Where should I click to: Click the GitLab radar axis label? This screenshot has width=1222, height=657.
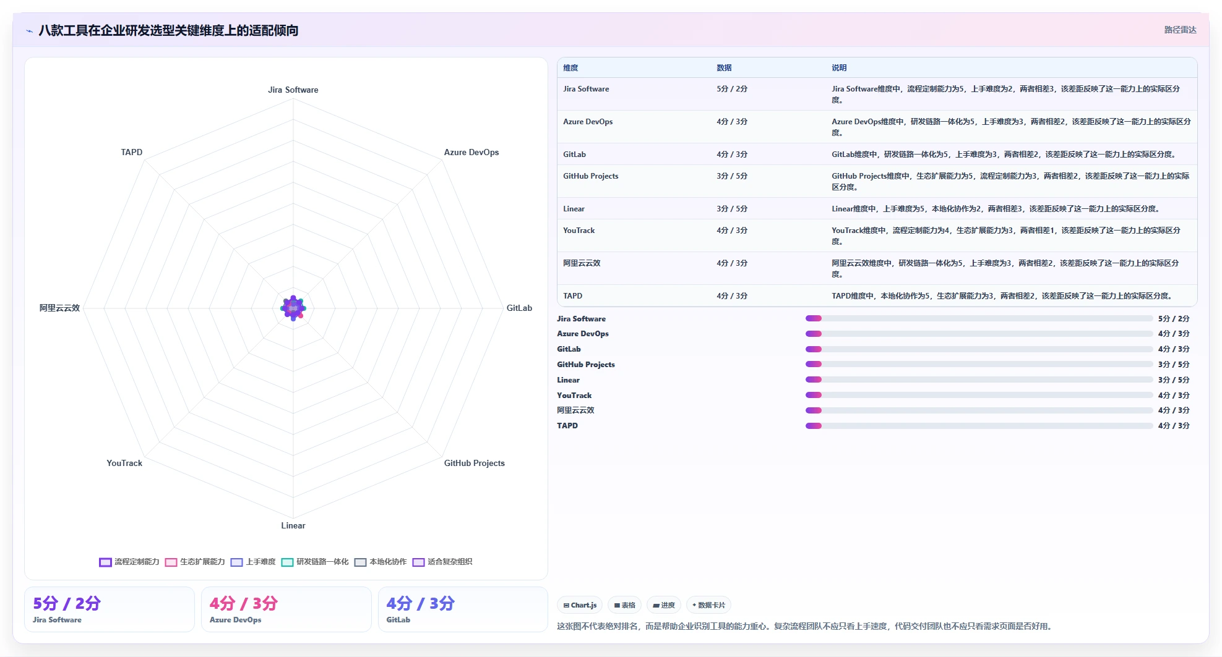[519, 308]
